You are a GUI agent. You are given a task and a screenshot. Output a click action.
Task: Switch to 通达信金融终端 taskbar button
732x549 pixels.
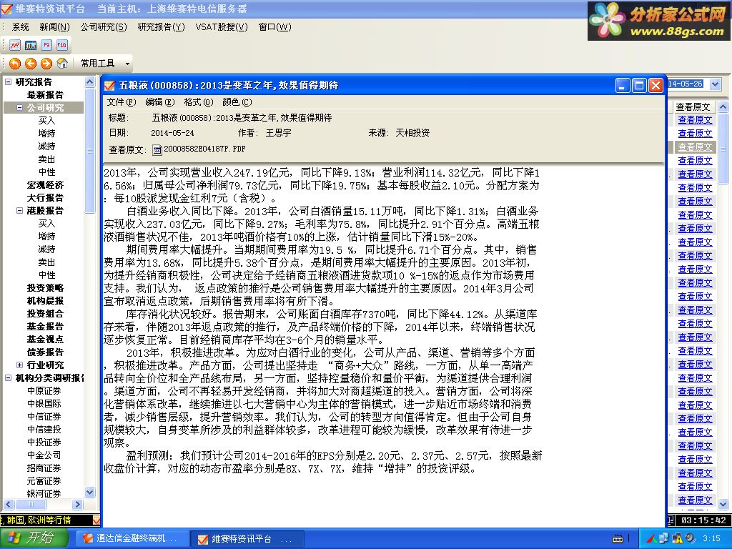click(132, 538)
